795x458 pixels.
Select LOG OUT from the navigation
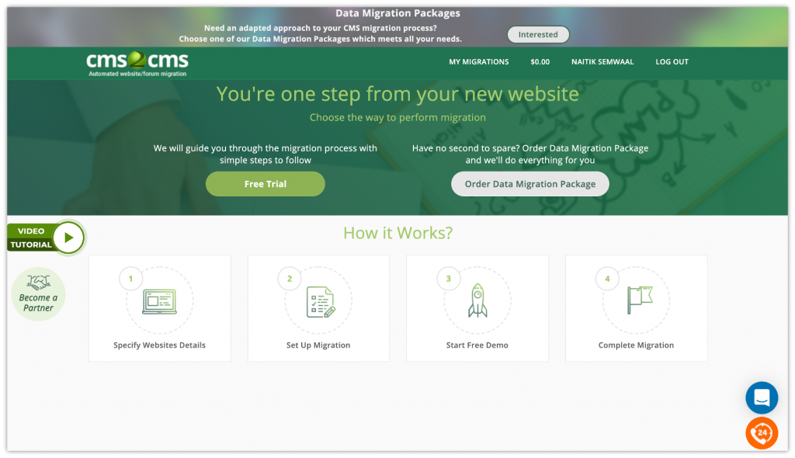coord(672,61)
